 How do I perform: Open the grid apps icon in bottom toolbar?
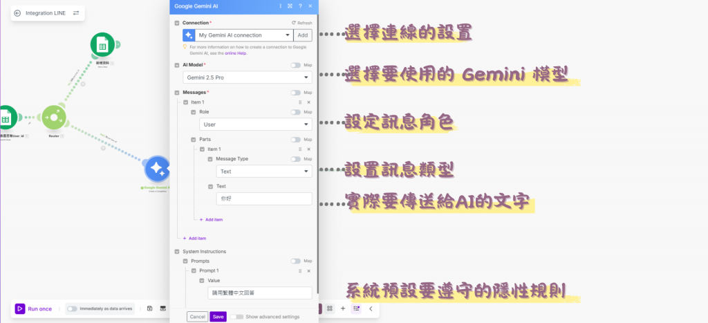[330, 308]
